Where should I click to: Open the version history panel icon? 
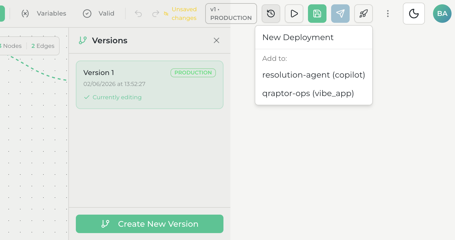[x=271, y=14]
